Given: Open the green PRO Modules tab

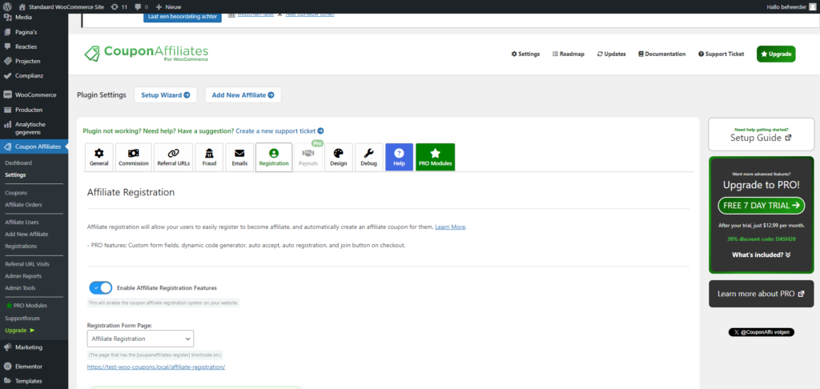Looking at the screenshot, I should 435,158.
